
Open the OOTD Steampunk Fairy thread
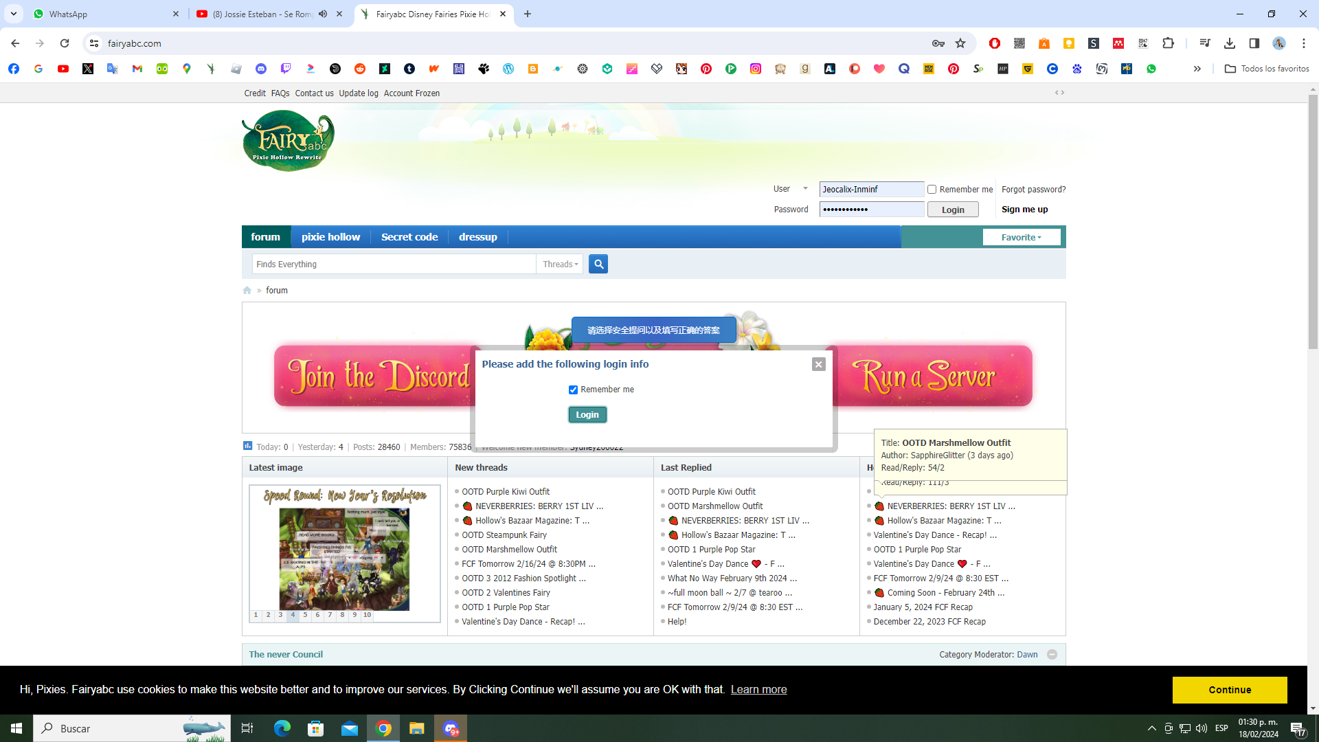click(504, 535)
